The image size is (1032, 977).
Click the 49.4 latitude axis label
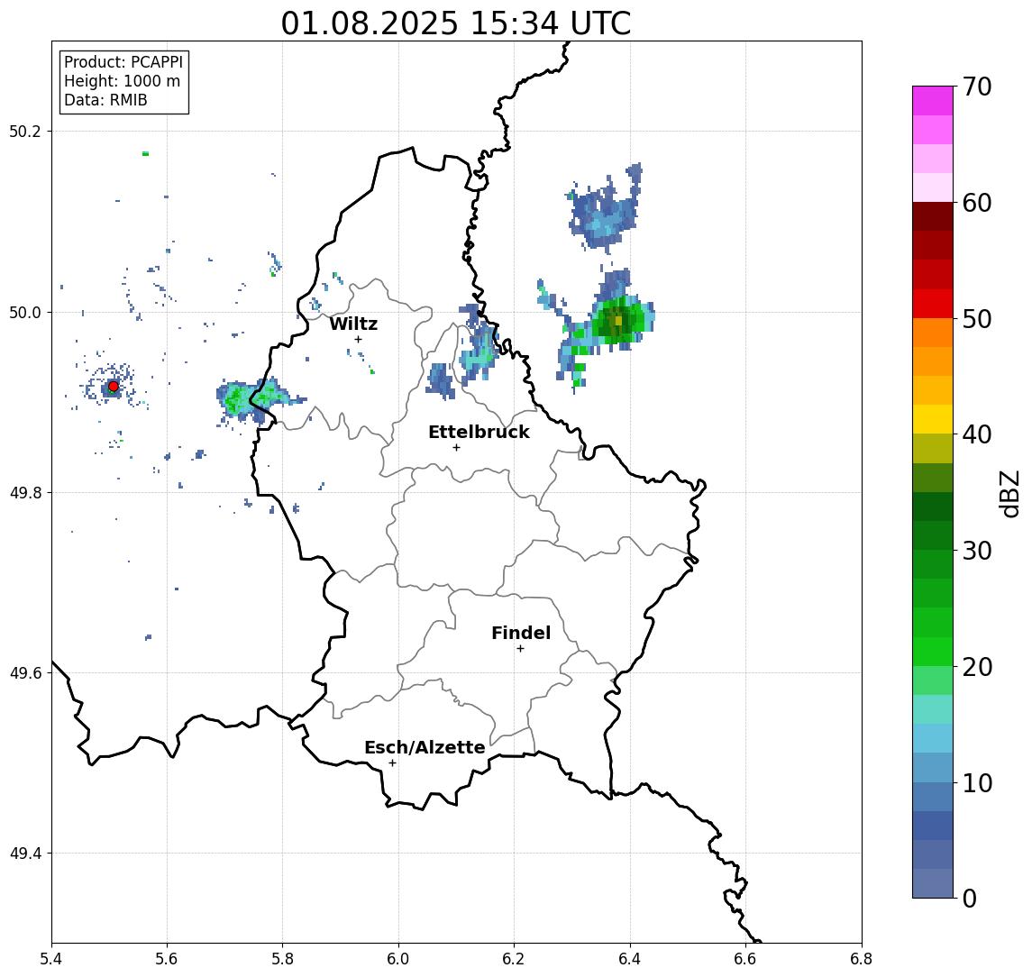[25, 854]
